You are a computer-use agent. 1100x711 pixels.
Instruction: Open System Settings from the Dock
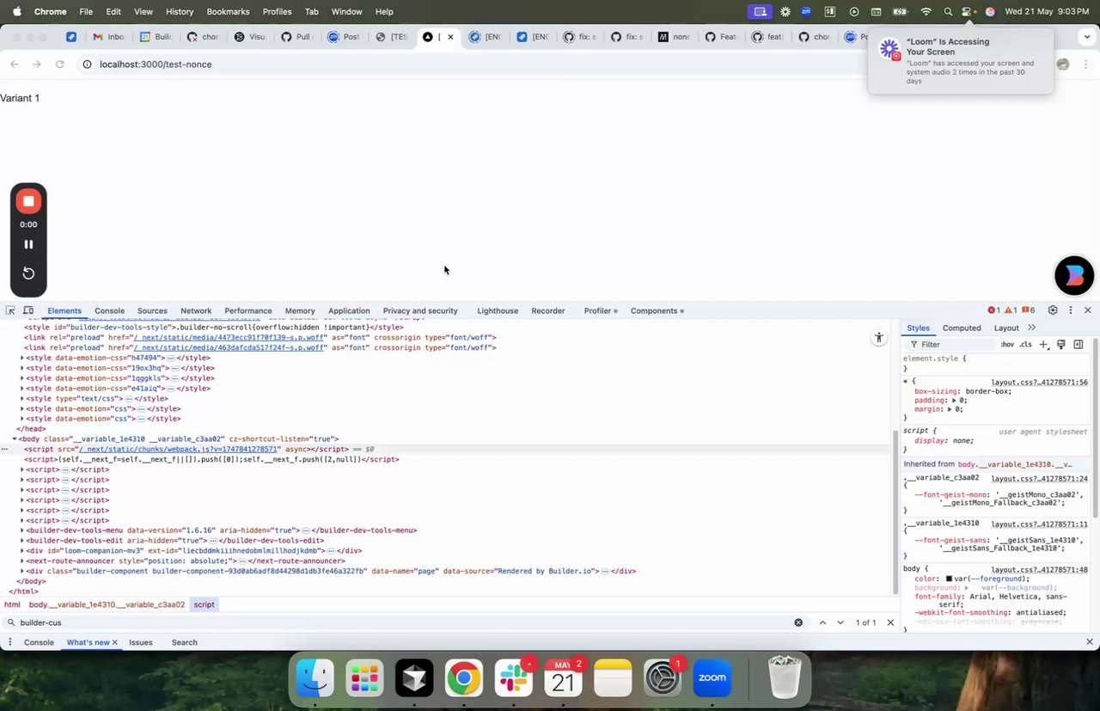(x=663, y=679)
